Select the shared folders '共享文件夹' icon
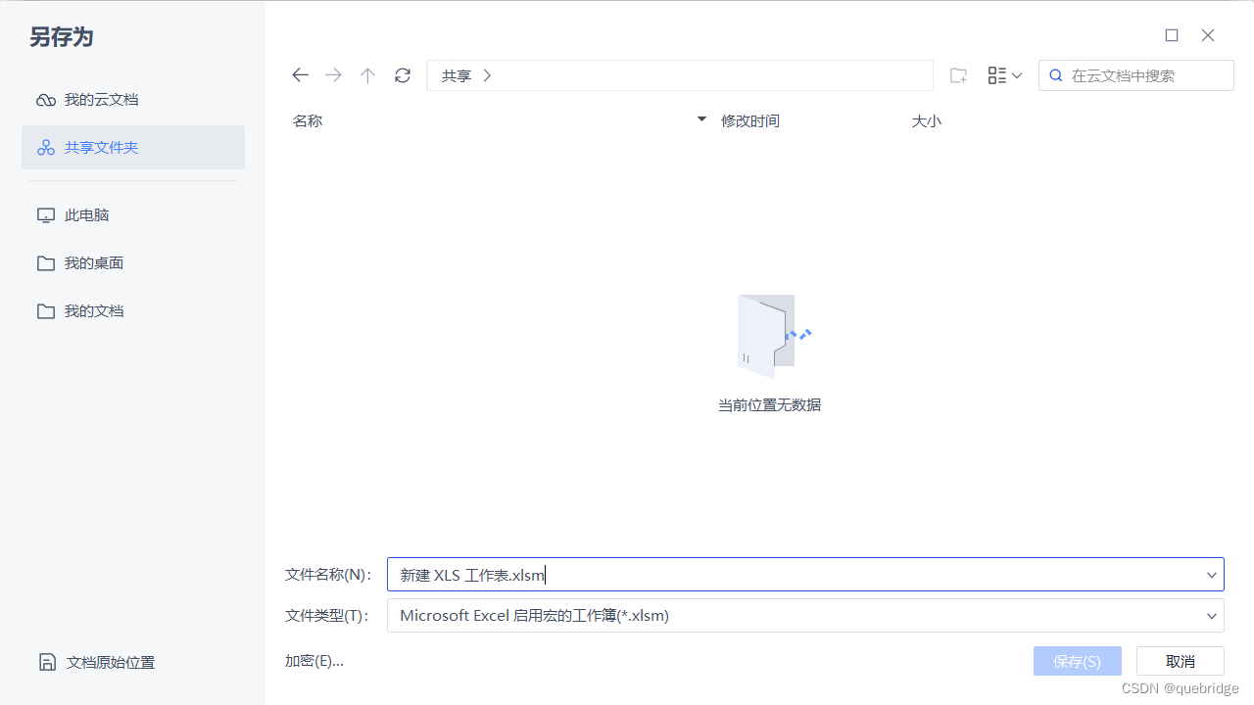This screenshot has height=705, width=1254. 45,147
